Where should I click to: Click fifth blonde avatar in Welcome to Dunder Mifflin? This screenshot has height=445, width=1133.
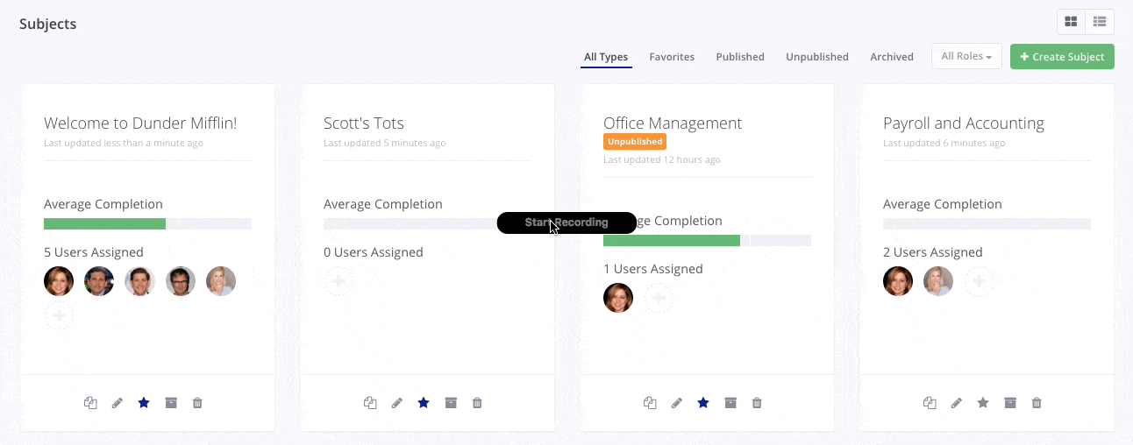(221, 281)
